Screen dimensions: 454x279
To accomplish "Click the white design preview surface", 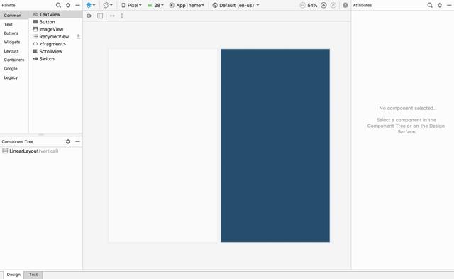I will point(163,146).
